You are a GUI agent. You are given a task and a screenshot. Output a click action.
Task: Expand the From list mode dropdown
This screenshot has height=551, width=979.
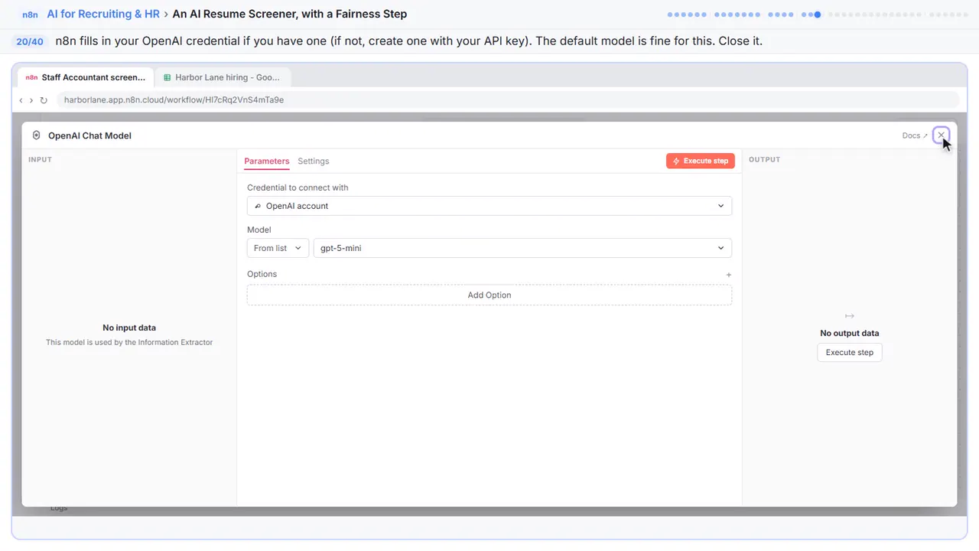278,248
